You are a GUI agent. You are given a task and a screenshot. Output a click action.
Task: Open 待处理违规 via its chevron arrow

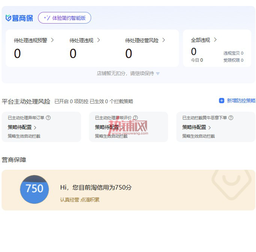(x=99, y=40)
